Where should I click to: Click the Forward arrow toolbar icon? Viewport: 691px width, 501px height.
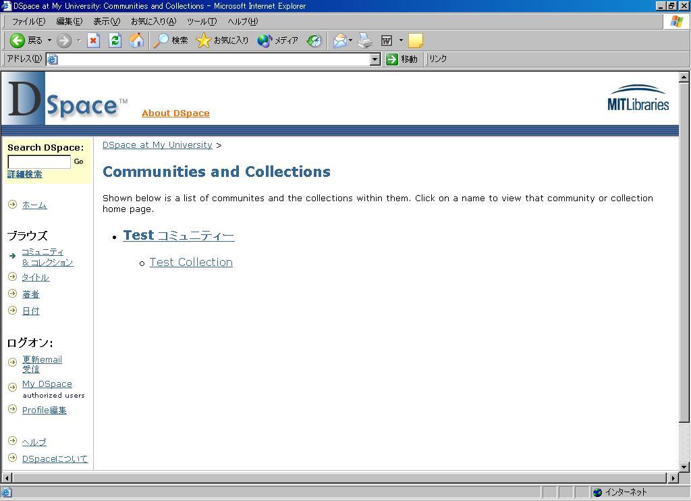click(x=64, y=41)
